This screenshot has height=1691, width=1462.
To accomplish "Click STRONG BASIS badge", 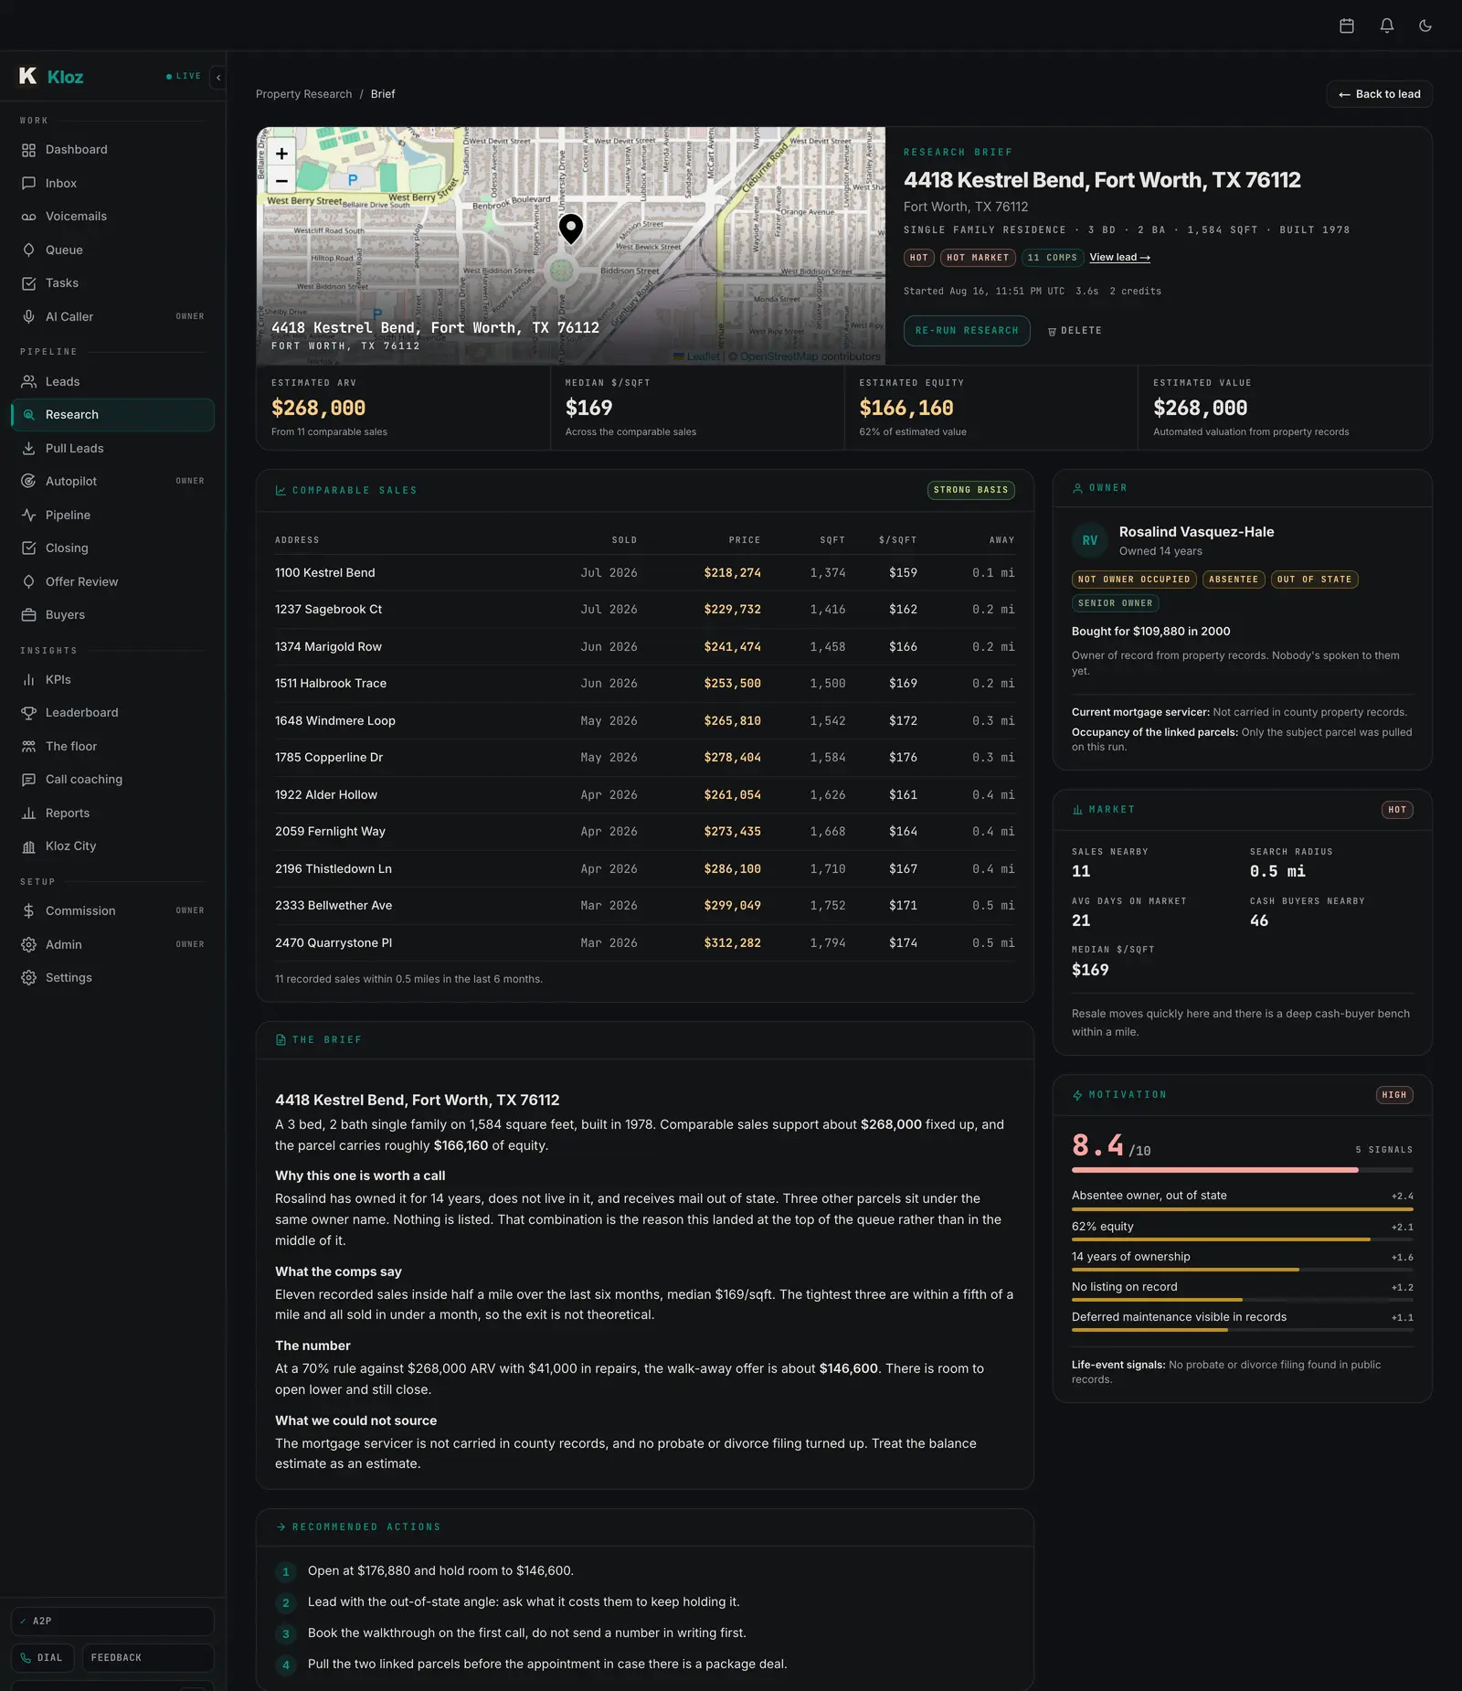I will tap(970, 491).
